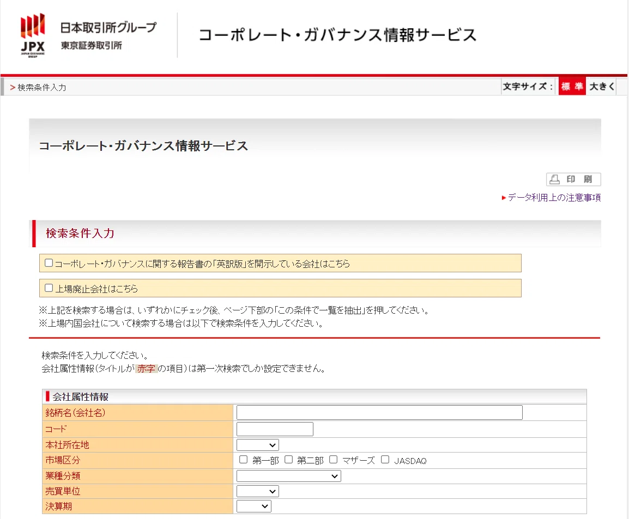Image resolution: width=629 pixels, height=519 pixels.
Task: Click the 赤字 highlighted word
Action: pyautogui.click(x=146, y=368)
